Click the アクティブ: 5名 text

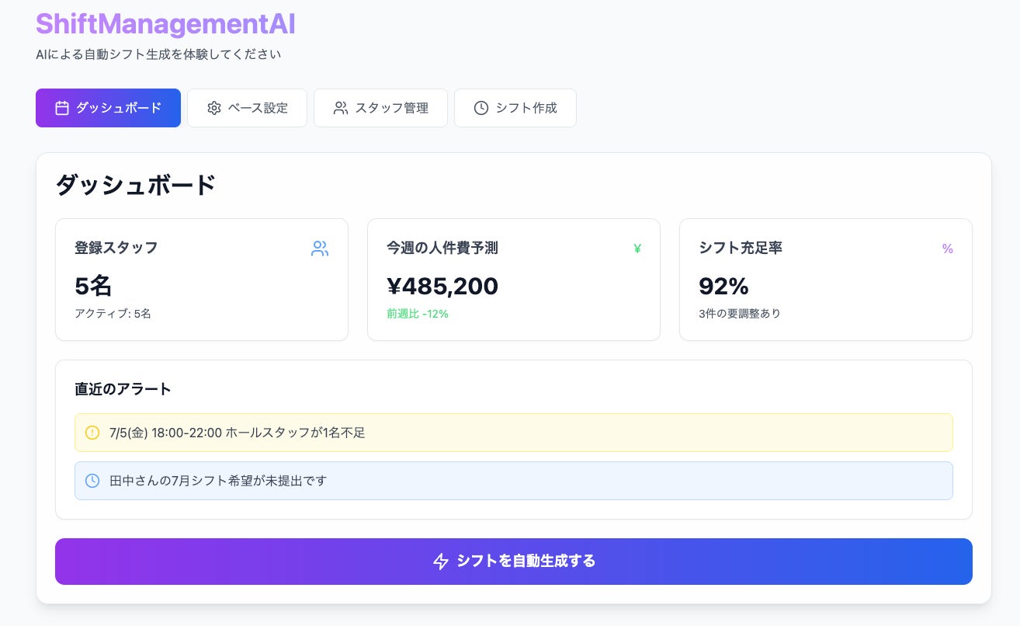click(113, 314)
